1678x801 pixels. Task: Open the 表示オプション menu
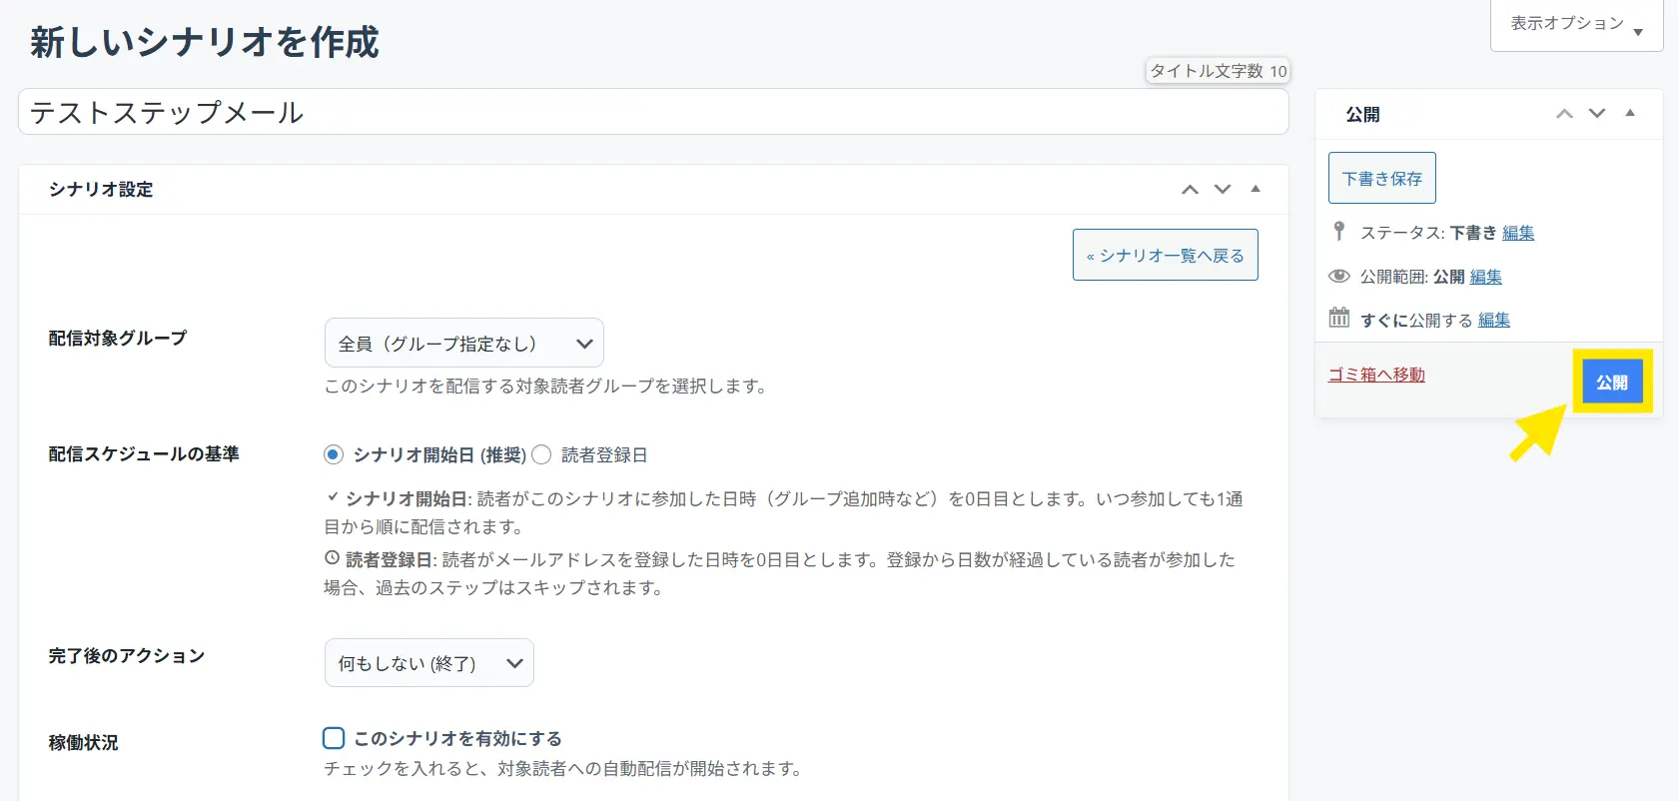(x=1575, y=24)
